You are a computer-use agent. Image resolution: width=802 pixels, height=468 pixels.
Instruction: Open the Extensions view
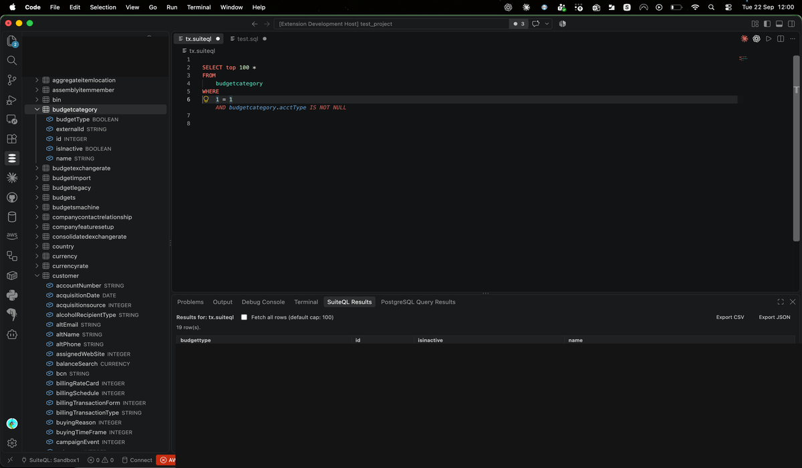tap(12, 139)
